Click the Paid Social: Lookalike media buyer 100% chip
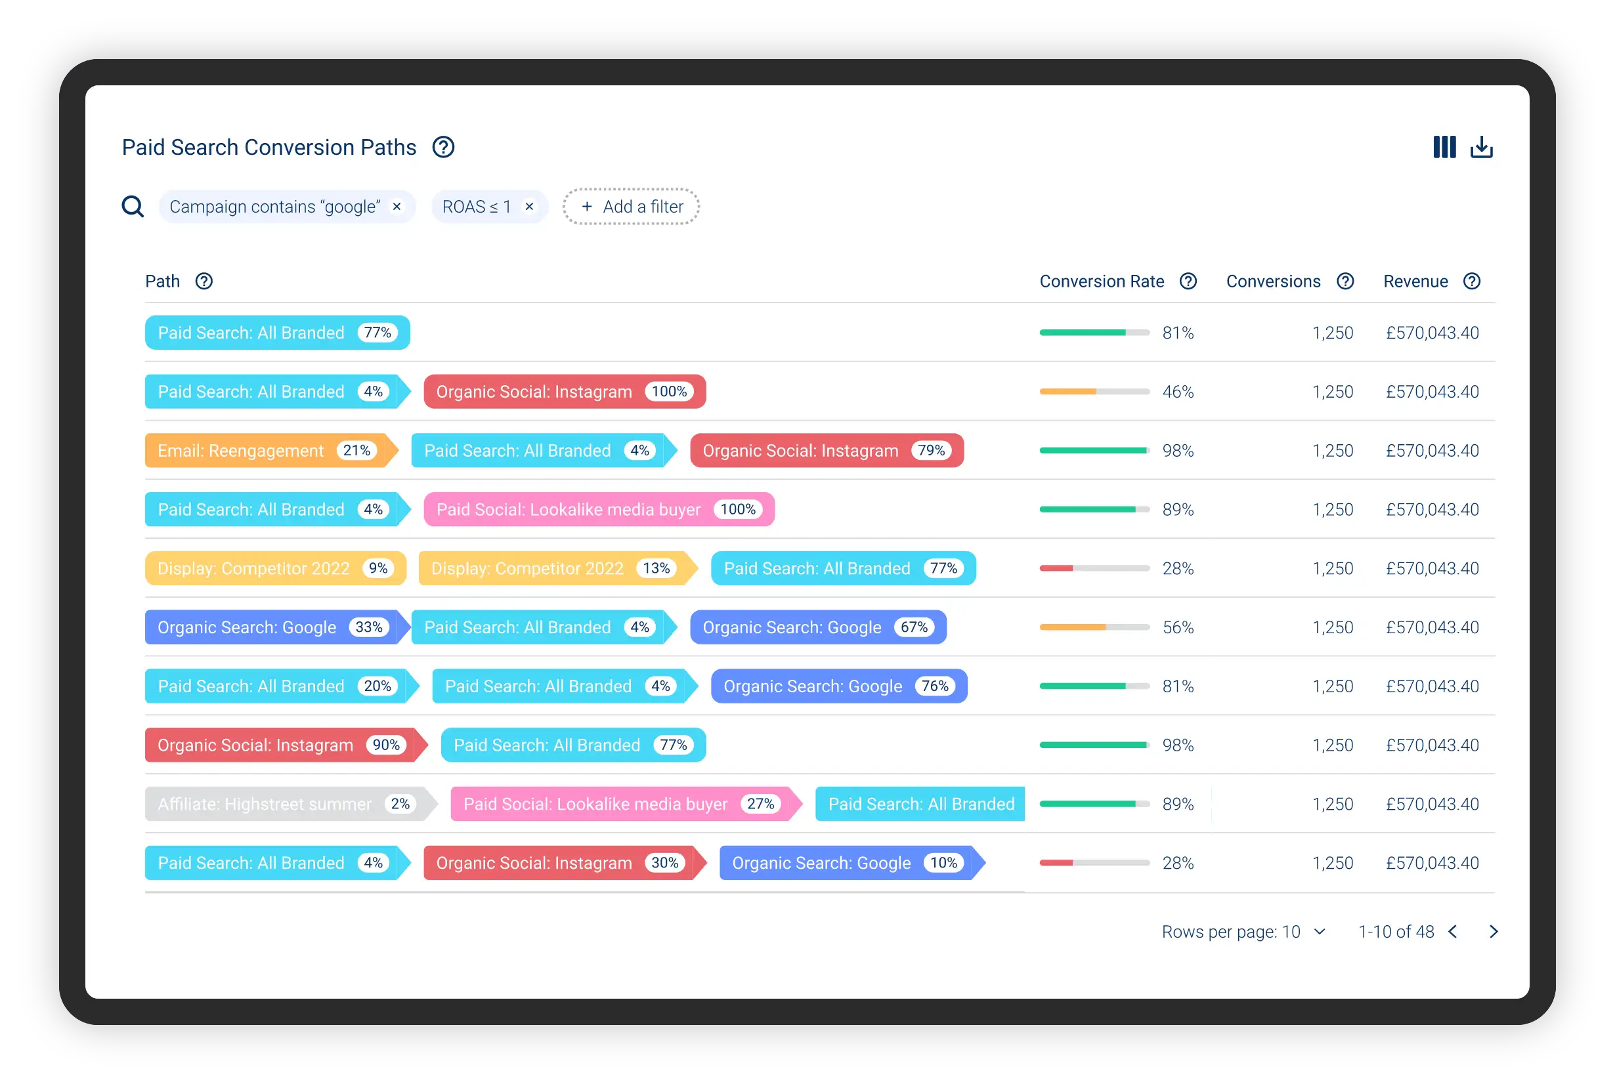Screen dimensions: 1615x1084 pyautogui.click(x=599, y=509)
